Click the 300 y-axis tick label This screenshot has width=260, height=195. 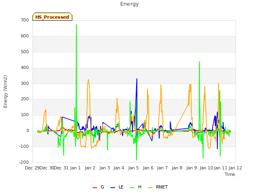click(x=25, y=83)
